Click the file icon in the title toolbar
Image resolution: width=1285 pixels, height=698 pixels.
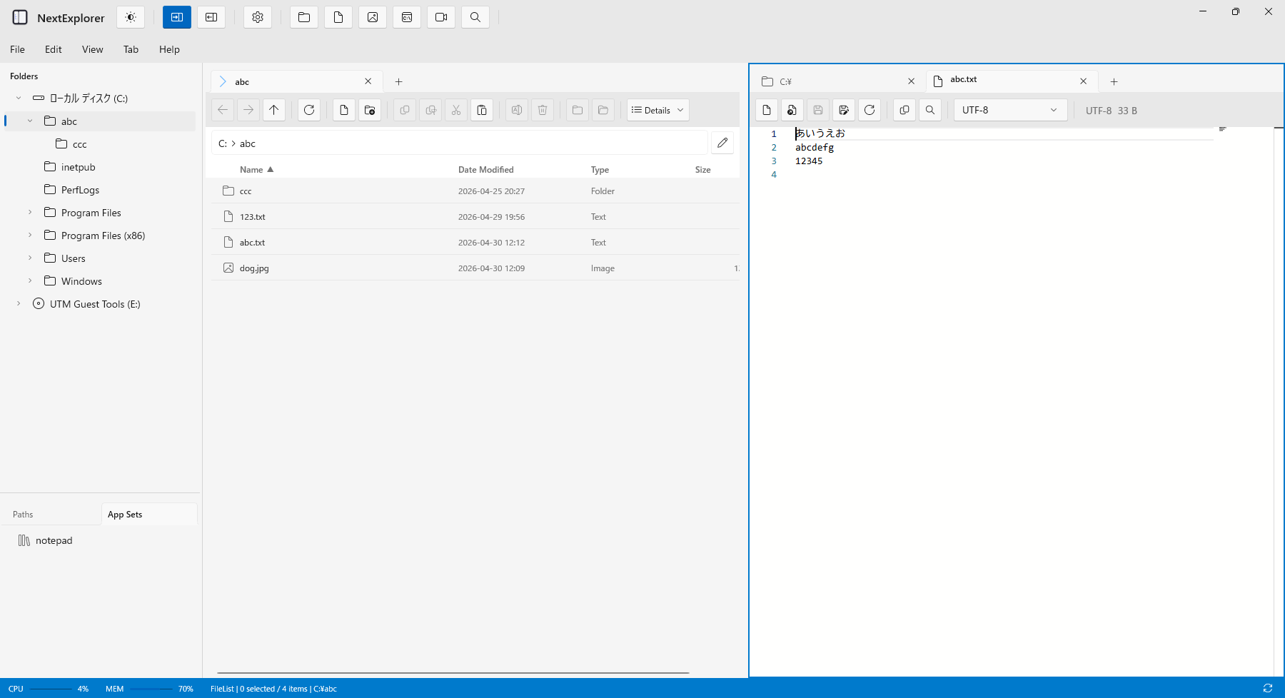coord(338,17)
